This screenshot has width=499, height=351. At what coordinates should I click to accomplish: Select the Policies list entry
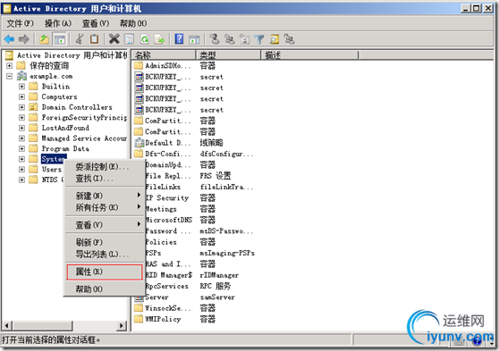pyautogui.click(x=161, y=242)
